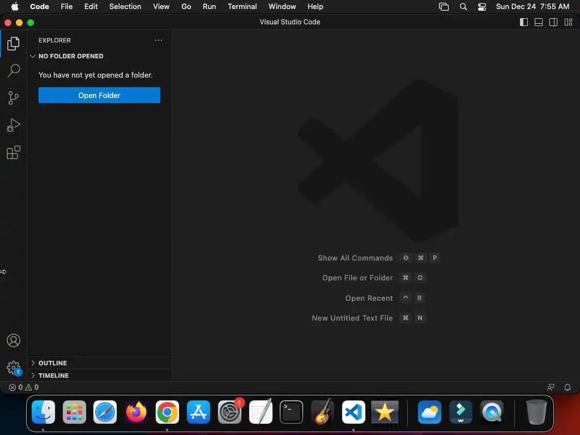Open the View menu
Screen dimensions: 580x435
(x=161, y=7)
